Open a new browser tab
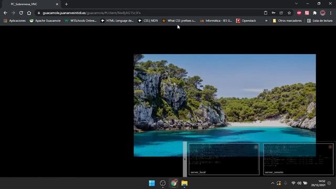Viewport: 336px width, 189px height. [66, 4]
